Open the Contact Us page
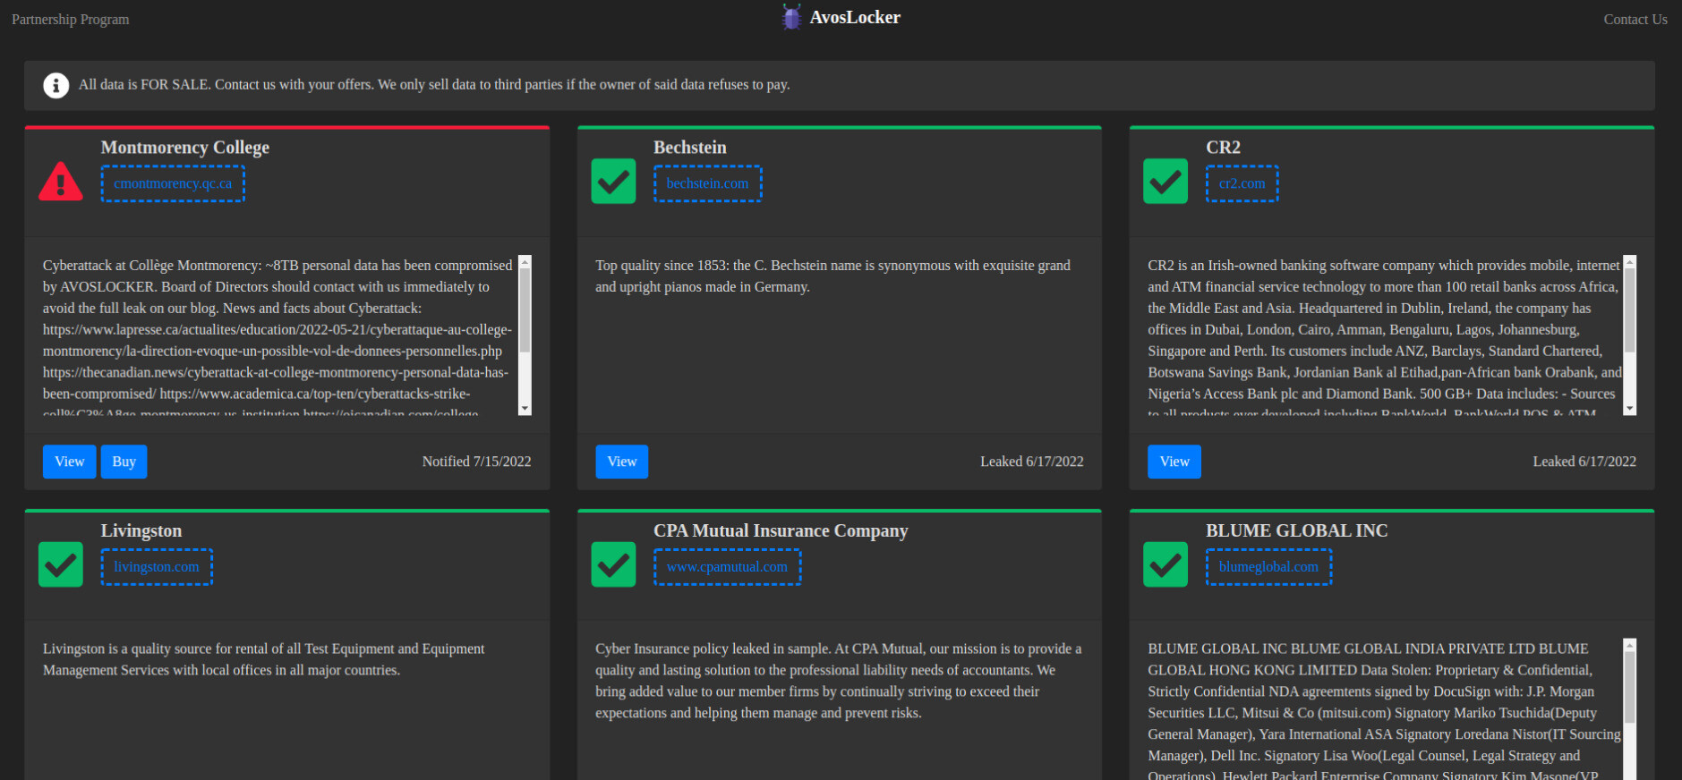1682x780 pixels. pyautogui.click(x=1635, y=19)
